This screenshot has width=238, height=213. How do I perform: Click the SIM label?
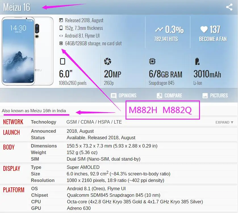pos(35,159)
